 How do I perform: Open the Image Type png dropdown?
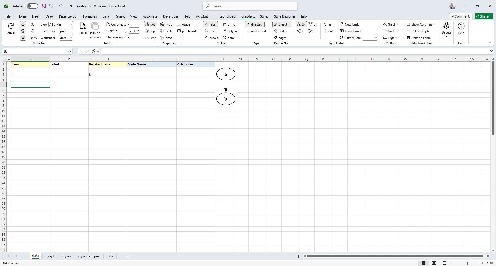71,31
